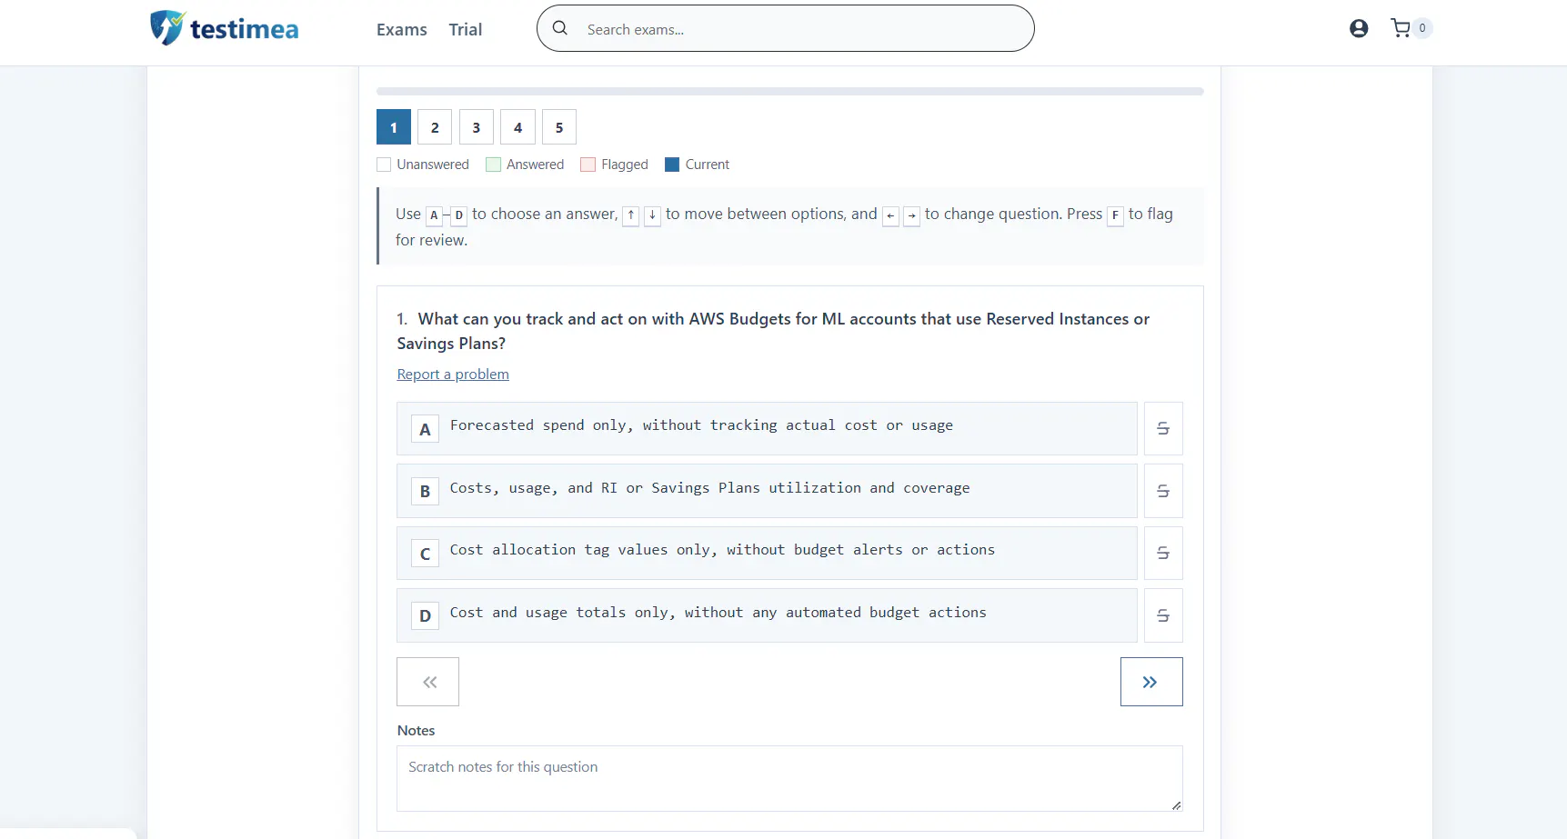Click the Flagged legend swatch
The width and height of the screenshot is (1567, 839).
tap(588, 165)
